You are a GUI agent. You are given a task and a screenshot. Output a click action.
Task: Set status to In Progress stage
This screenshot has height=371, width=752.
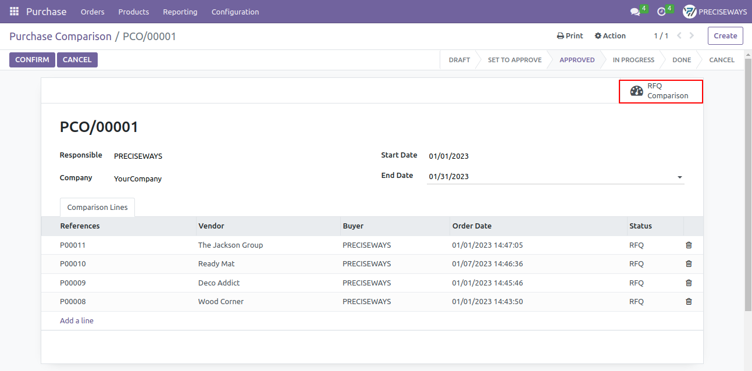coord(633,59)
